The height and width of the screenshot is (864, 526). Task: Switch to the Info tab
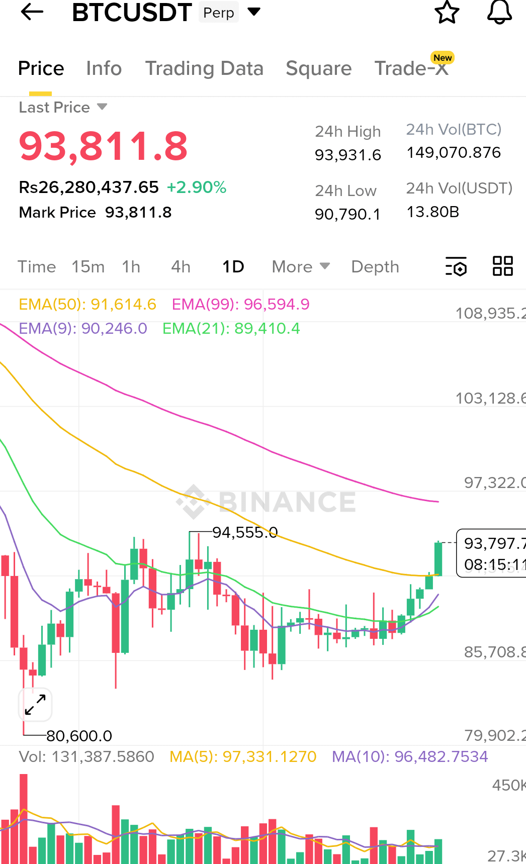(104, 68)
